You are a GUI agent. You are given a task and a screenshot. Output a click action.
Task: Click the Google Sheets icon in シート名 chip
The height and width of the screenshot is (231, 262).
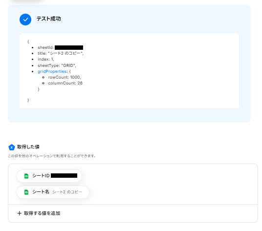tap(26, 192)
